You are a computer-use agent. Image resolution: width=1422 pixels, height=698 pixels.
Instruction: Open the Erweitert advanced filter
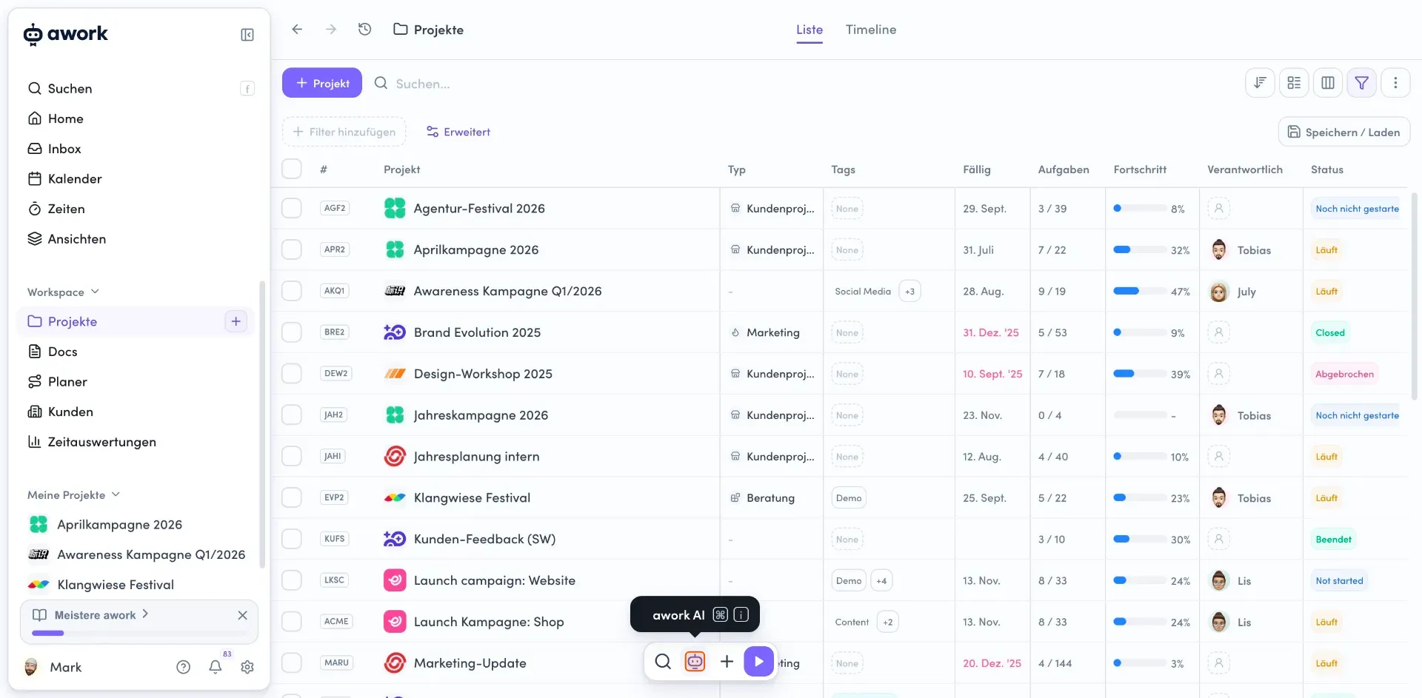[x=458, y=132]
